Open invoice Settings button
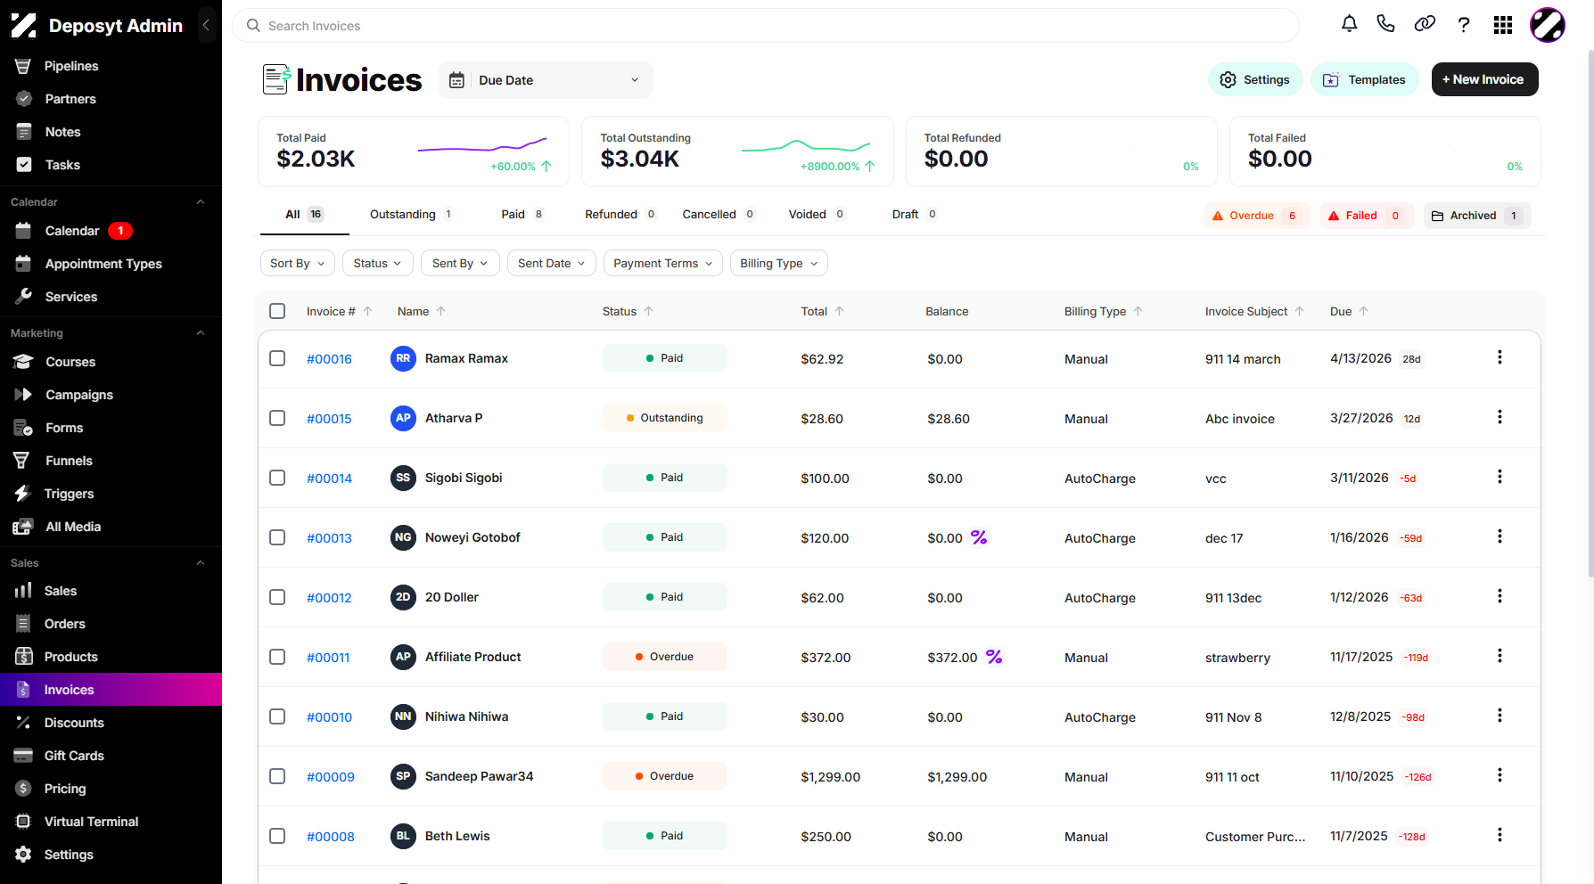 point(1255,79)
